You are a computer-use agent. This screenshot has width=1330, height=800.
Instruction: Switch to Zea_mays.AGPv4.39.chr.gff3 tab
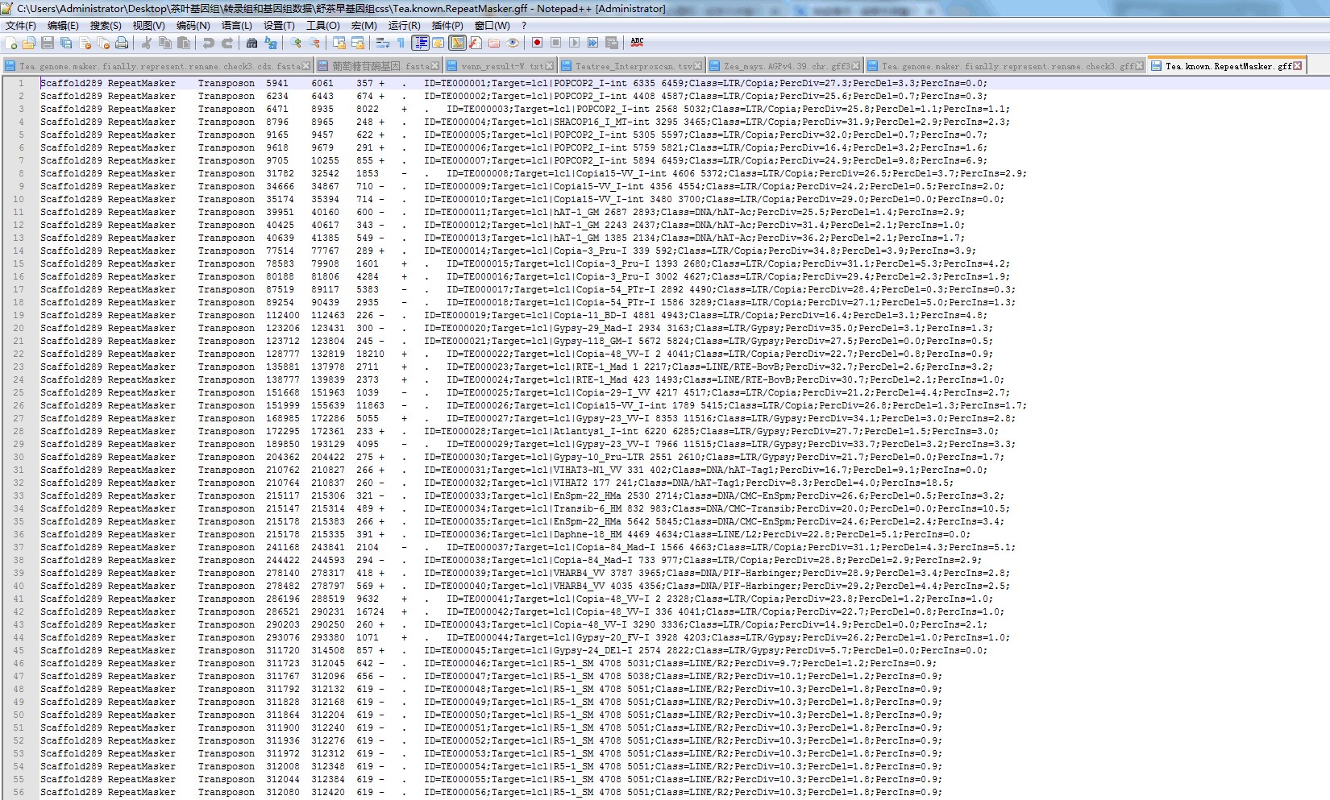coord(785,66)
